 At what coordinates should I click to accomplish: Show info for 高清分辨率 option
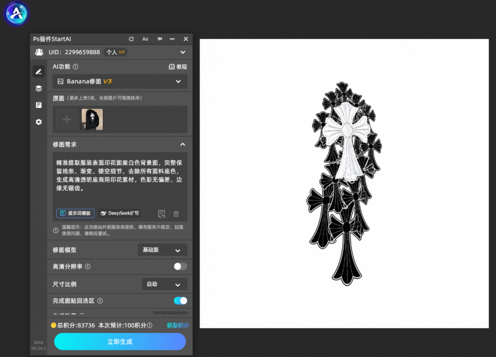pos(88,266)
